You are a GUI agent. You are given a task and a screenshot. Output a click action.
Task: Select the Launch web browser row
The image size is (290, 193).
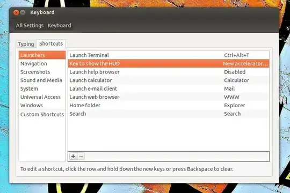click(169, 97)
